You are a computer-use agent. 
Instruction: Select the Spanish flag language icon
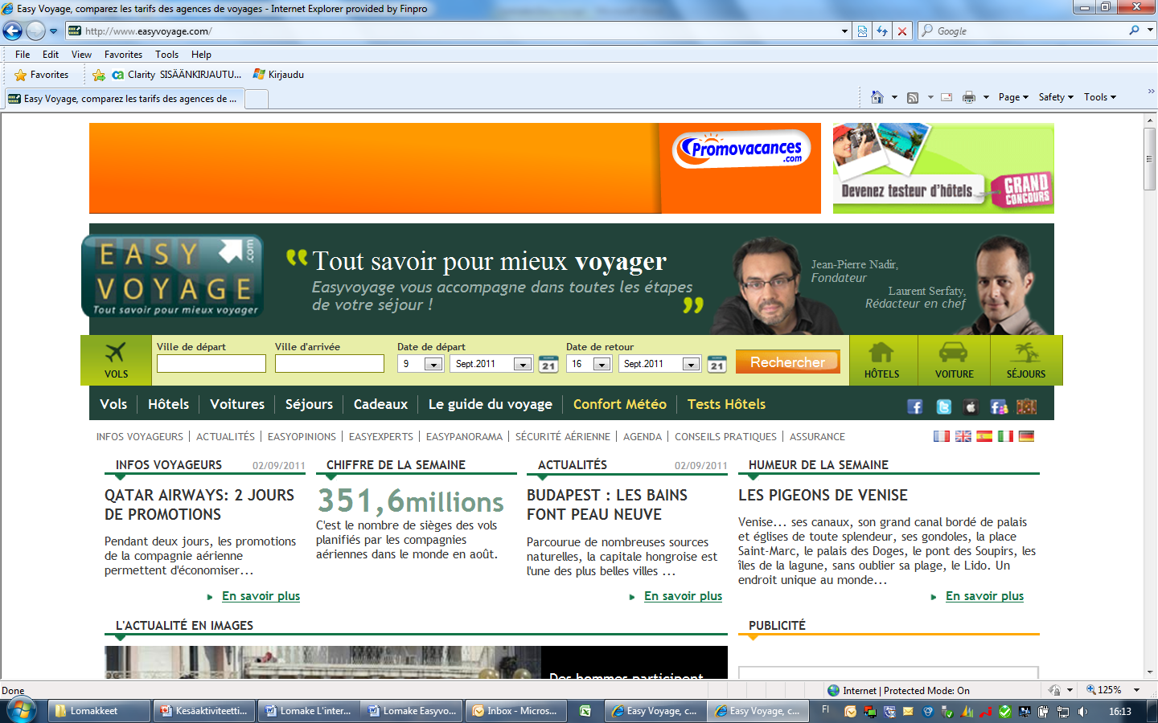click(984, 436)
